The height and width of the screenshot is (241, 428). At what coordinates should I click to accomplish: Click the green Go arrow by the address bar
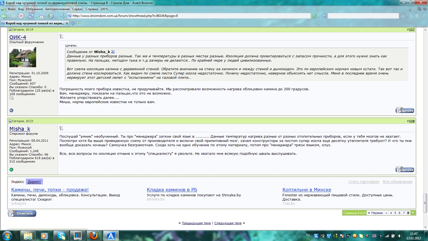tap(314, 16)
